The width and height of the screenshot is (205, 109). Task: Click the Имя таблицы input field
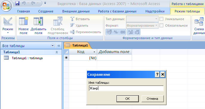pyautogui.click(x=126, y=88)
